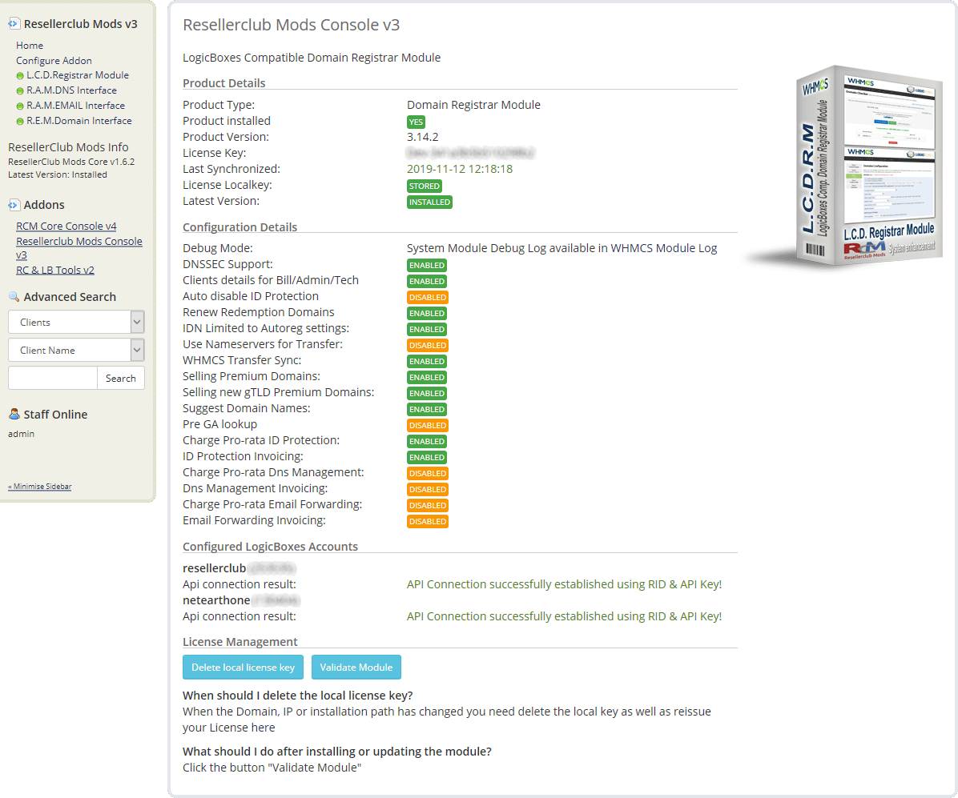
Task: Click product version value 3.14.2
Action: pos(423,137)
